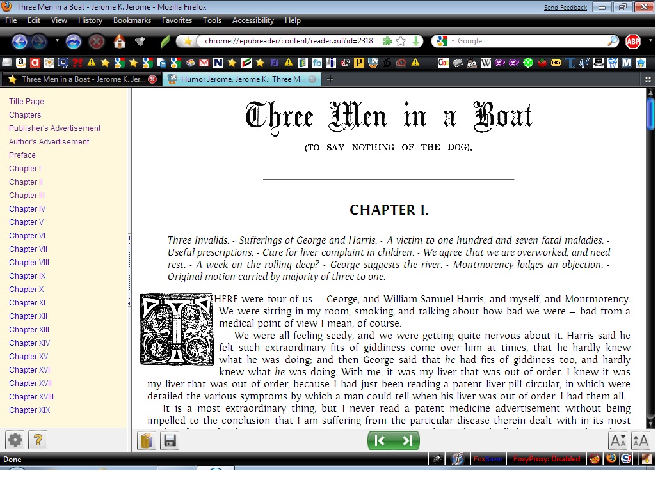The width and height of the screenshot is (667, 487).
Task: Go to the Chapters entry in contents
Action: 25,115
